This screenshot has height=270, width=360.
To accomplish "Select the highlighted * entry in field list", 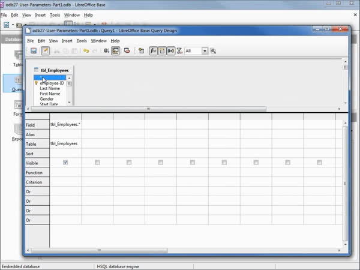I will [50, 78].
